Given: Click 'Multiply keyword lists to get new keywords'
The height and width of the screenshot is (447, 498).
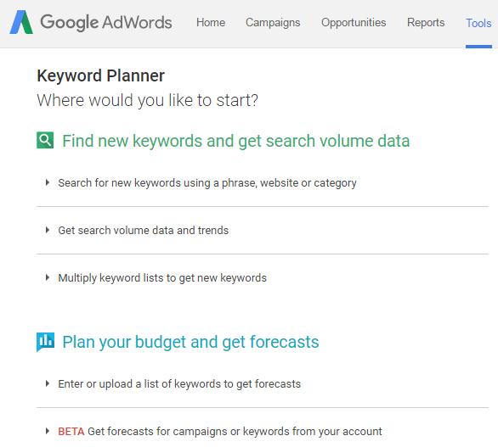Looking at the screenshot, I should (x=162, y=278).
